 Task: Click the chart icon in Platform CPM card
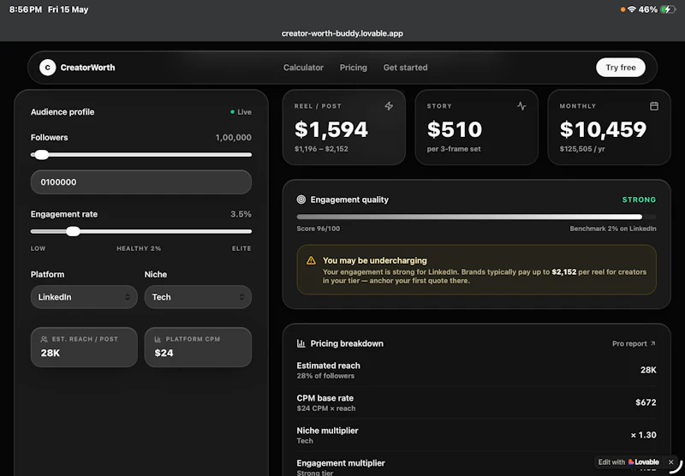[158, 339]
